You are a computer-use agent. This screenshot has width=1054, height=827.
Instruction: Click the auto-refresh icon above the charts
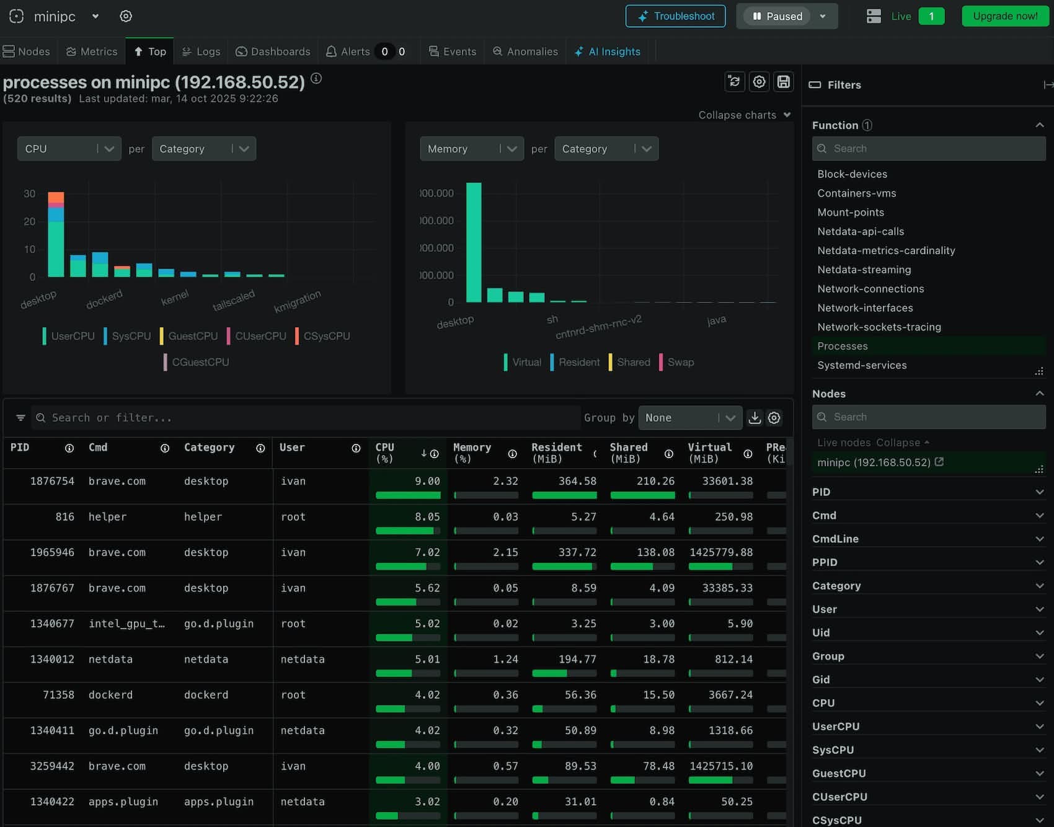[x=735, y=82]
